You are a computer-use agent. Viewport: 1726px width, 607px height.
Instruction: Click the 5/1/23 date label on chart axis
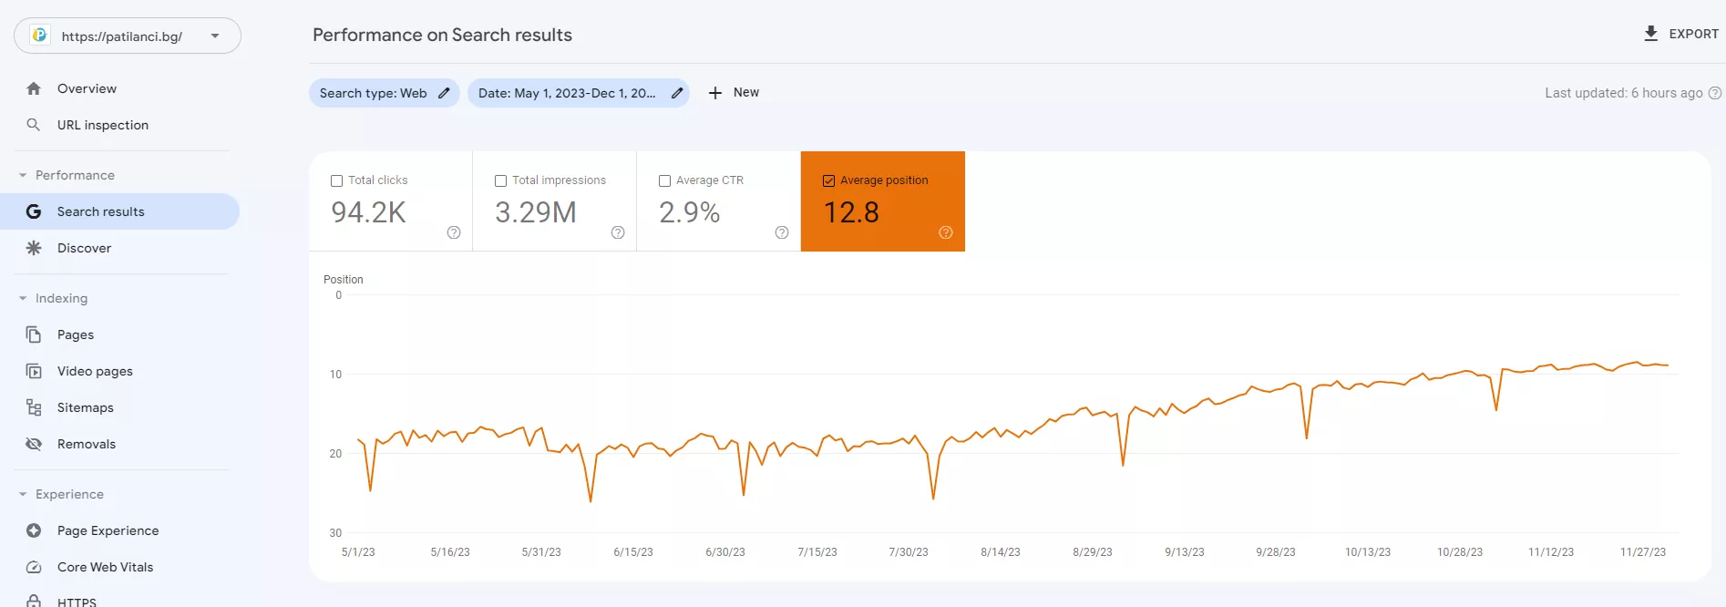tap(358, 552)
